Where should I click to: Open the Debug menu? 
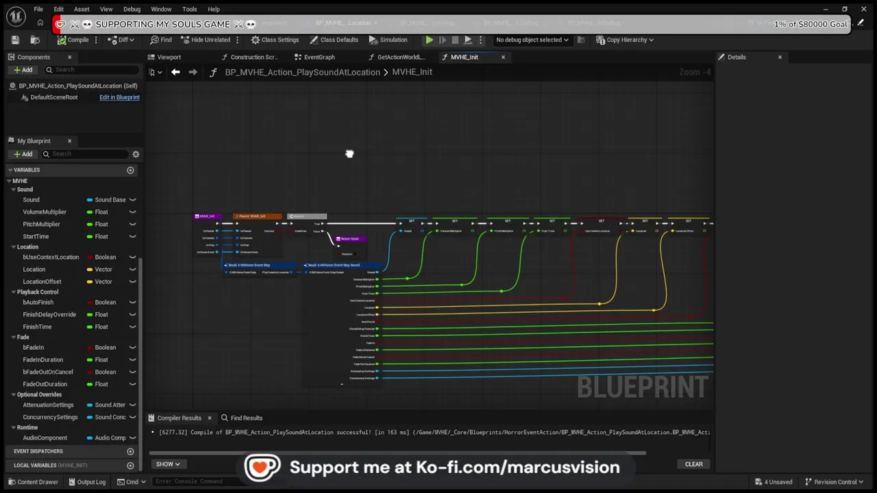point(132,9)
